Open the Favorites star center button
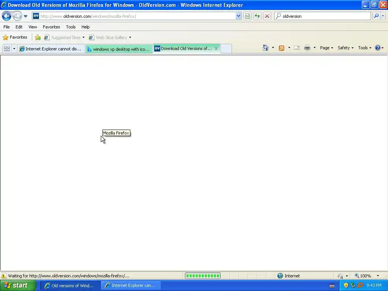 (15, 38)
